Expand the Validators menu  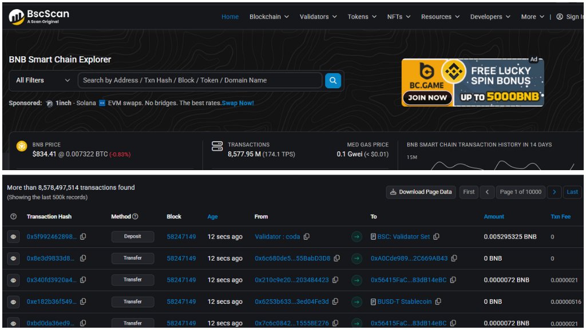point(318,17)
